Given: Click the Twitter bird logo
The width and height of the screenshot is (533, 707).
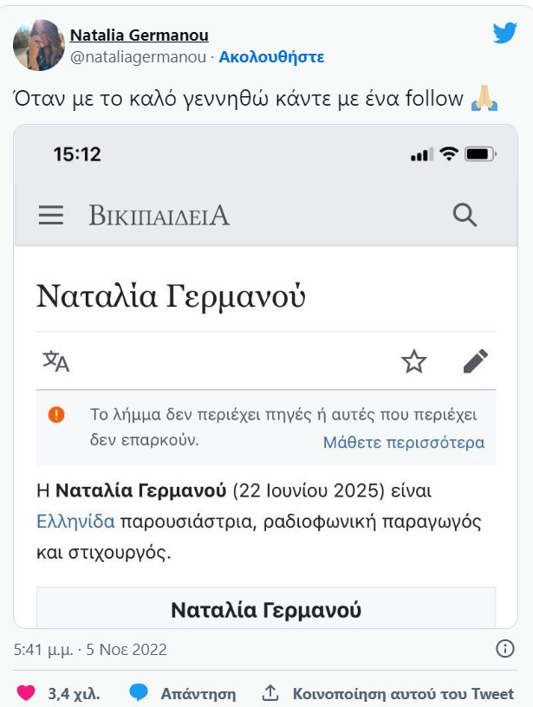Looking at the screenshot, I should (505, 33).
